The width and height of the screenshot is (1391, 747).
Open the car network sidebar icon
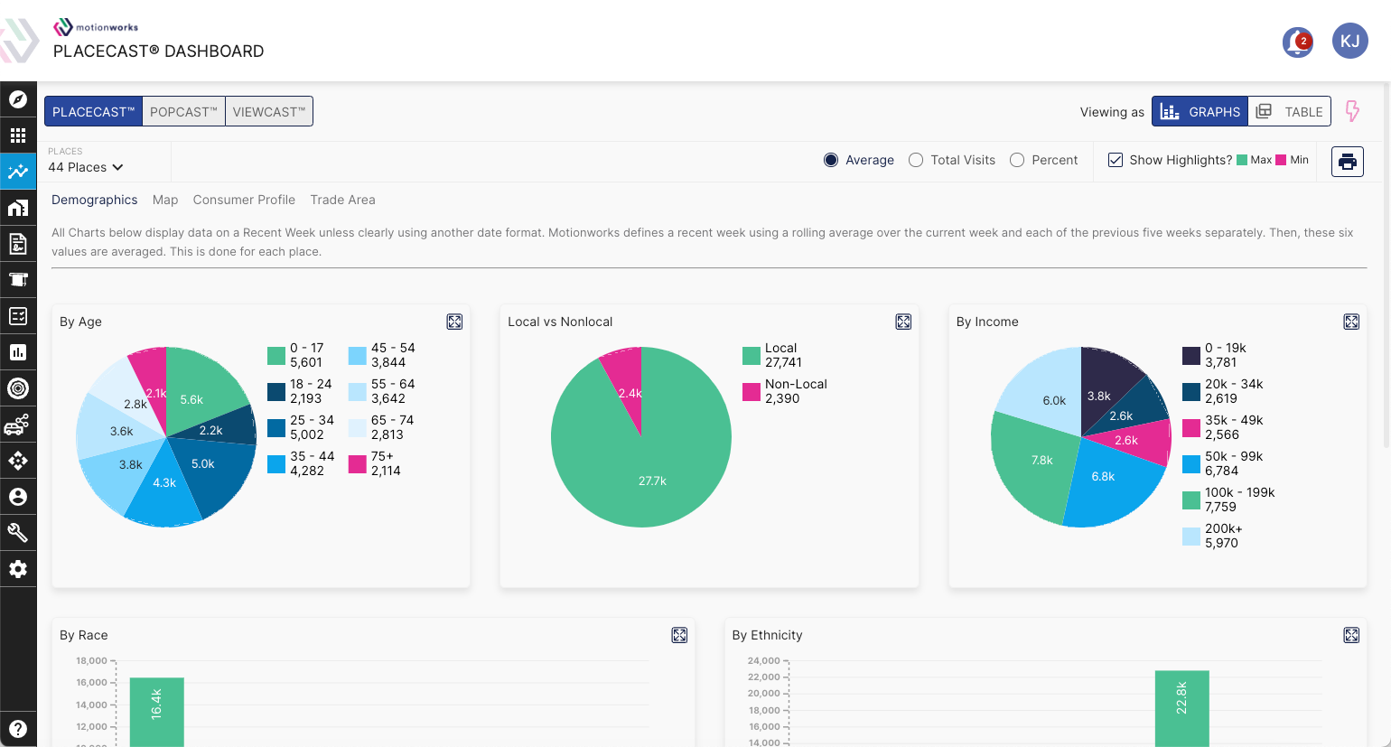pos(18,425)
